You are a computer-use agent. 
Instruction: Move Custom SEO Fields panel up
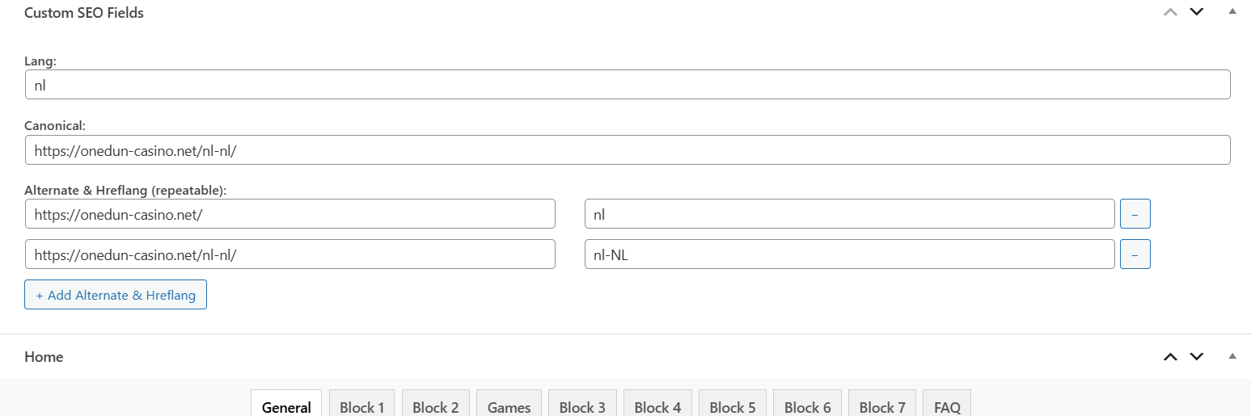pos(1170,12)
